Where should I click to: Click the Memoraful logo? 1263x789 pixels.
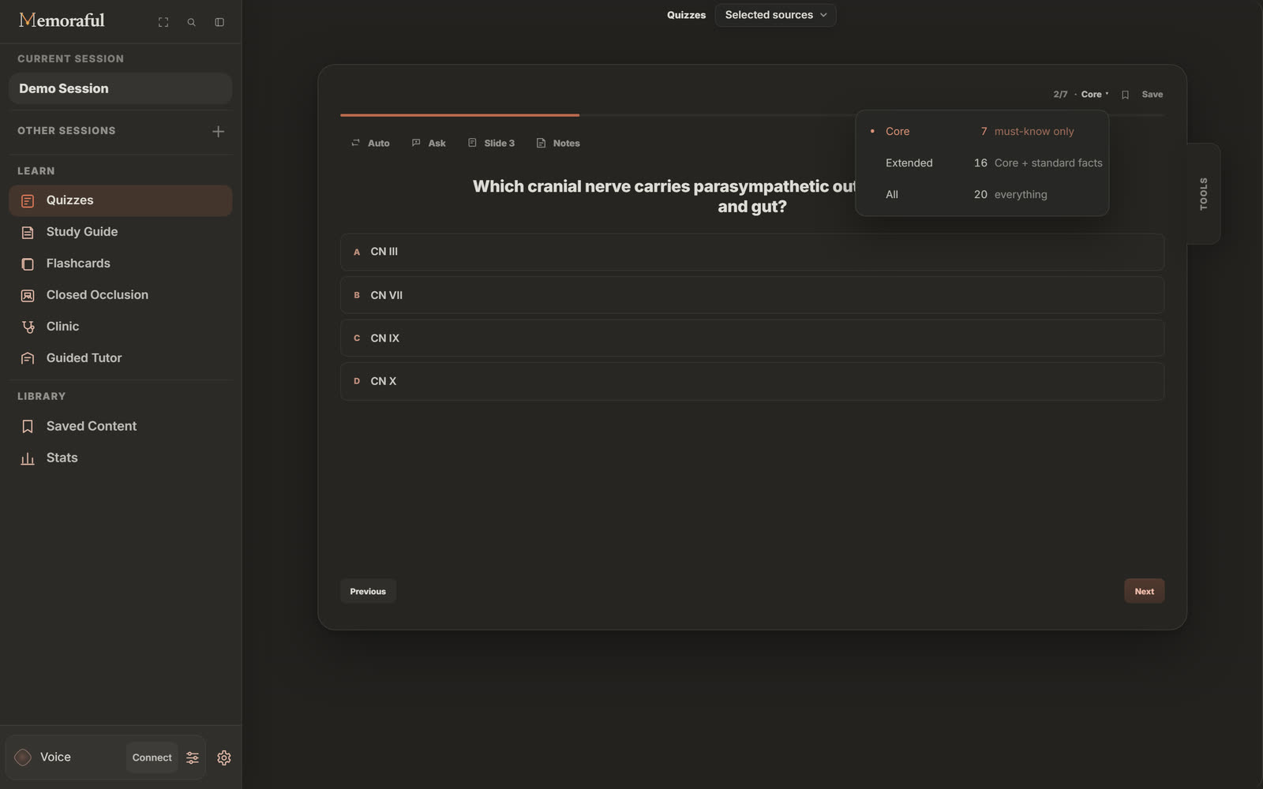[x=62, y=21]
